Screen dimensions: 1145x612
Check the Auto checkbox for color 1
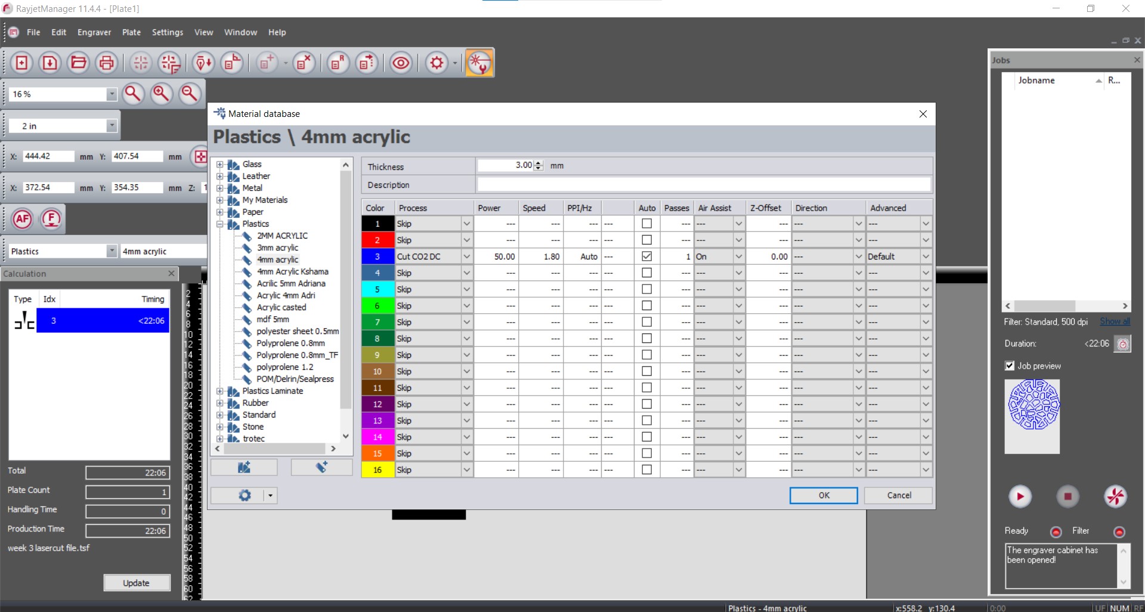point(646,224)
